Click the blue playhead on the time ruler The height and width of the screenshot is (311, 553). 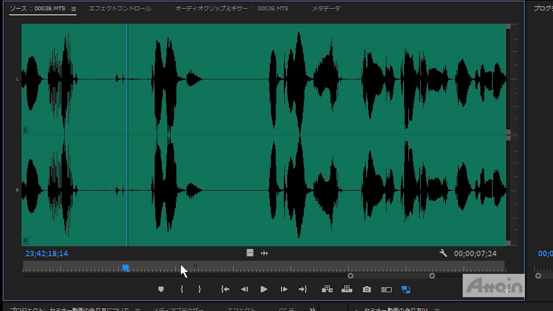coord(126,268)
